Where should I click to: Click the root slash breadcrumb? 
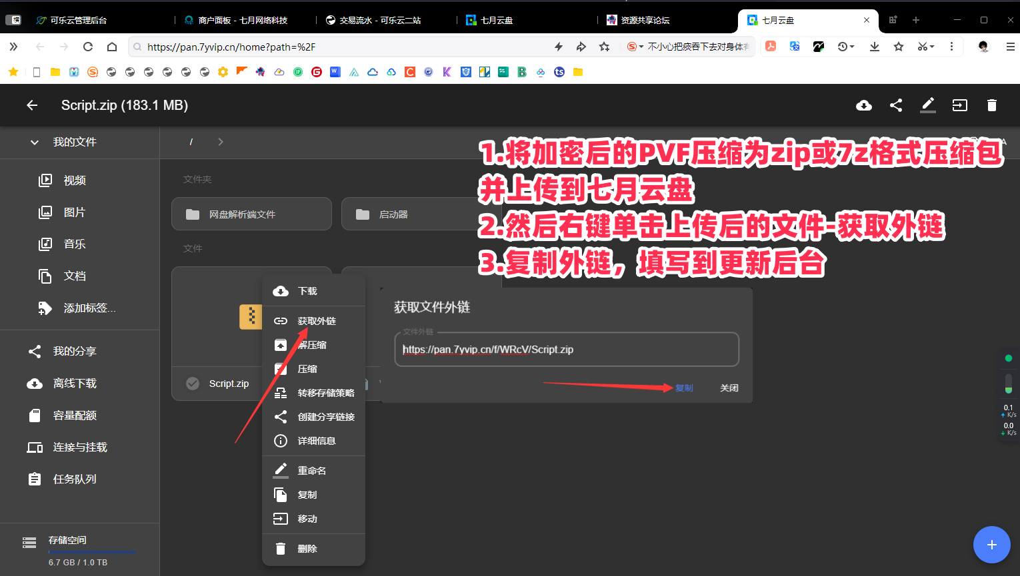191,142
